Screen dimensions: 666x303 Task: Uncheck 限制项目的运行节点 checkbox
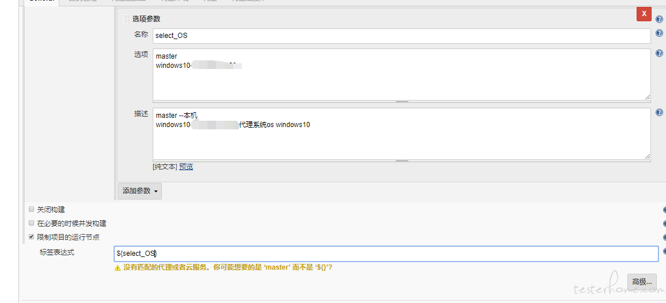(31, 237)
